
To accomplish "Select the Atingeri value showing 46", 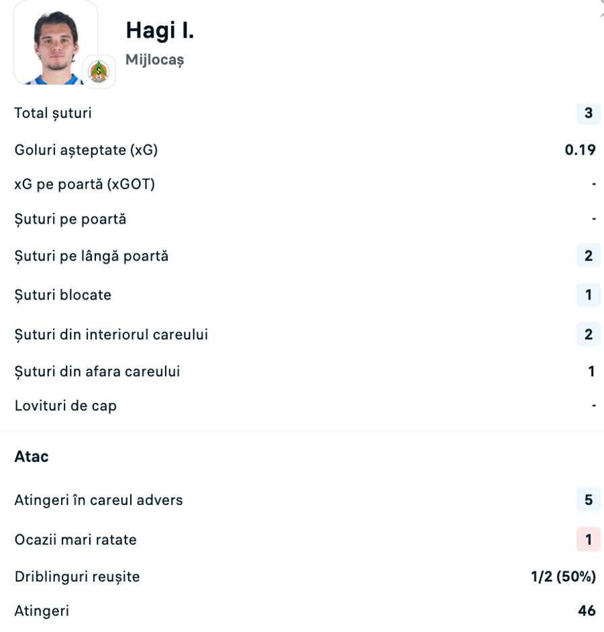I will (x=587, y=611).
